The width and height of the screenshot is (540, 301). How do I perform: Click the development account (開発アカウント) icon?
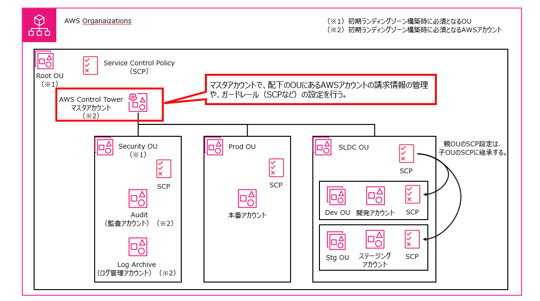[375, 196]
